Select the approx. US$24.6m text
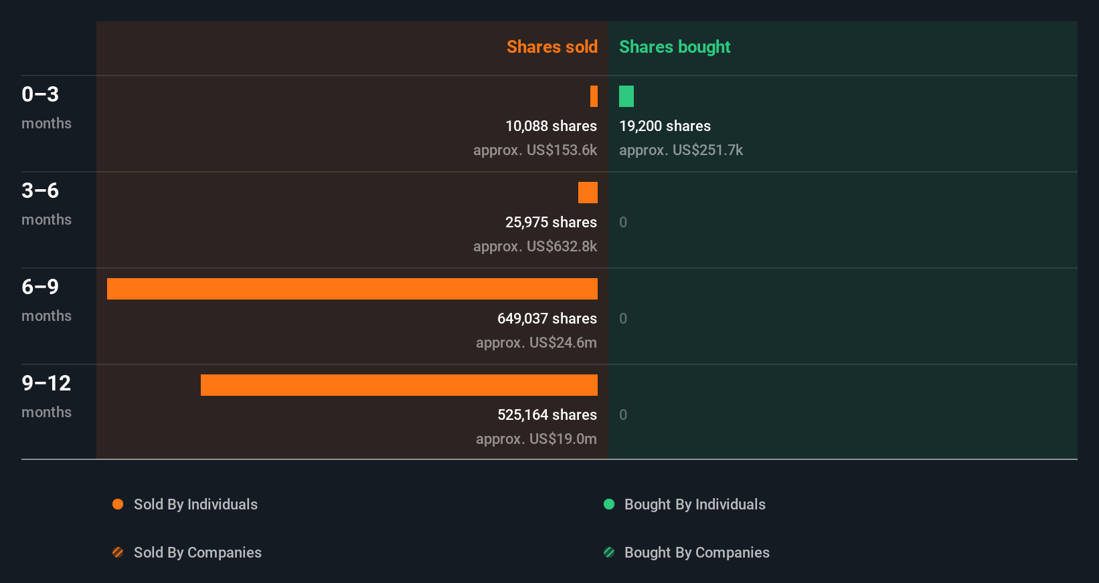Screen dimensions: 1099x583 536,342
